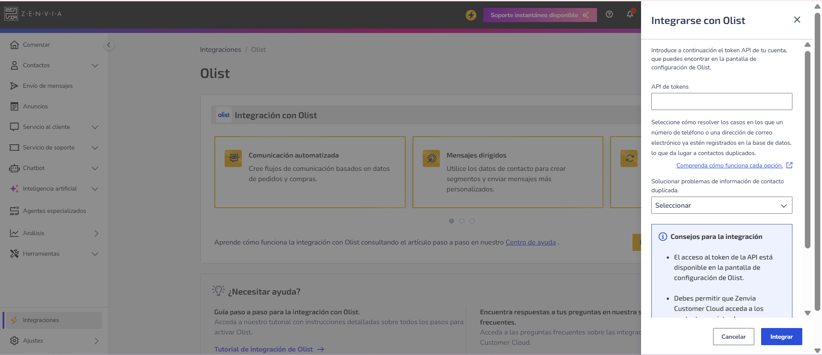The height and width of the screenshot is (355, 822).
Task: Open Ajustes menu item
Action: (x=33, y=340)
